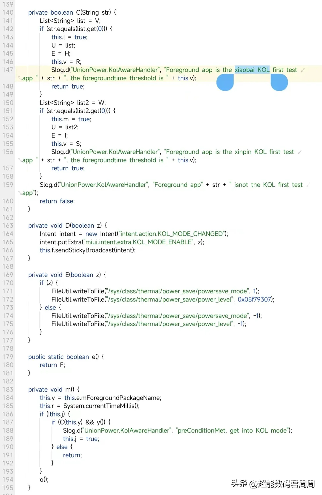Click 'List<String> list = V;' statement
The height and width of the screenshot is (495, 322).
pyautogui.click(x=70, y=21)
